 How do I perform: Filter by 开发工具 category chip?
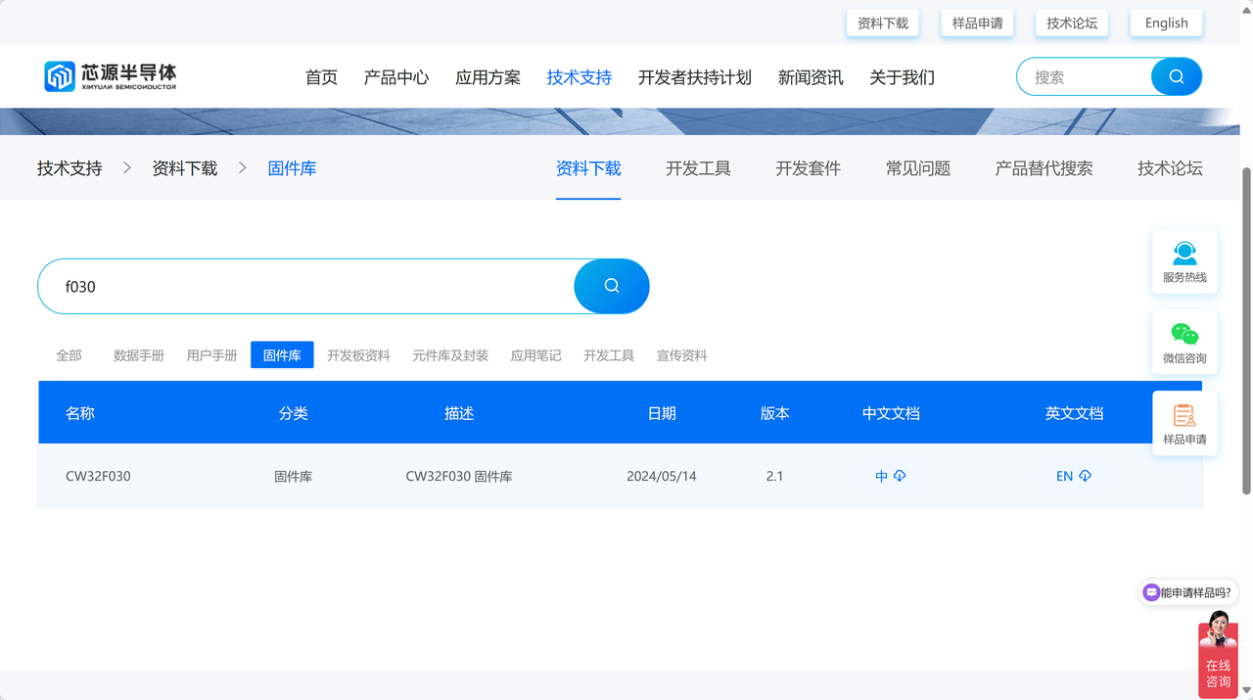(x=609, y=355)
